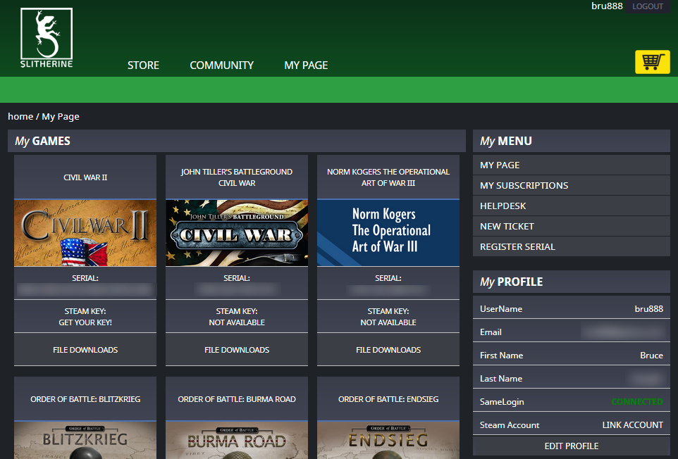Select John Tiller's Battleground Civil War banner

point(237,232)
